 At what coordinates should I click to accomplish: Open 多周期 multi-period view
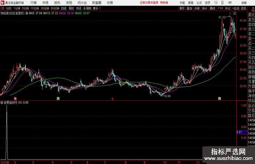87,8
